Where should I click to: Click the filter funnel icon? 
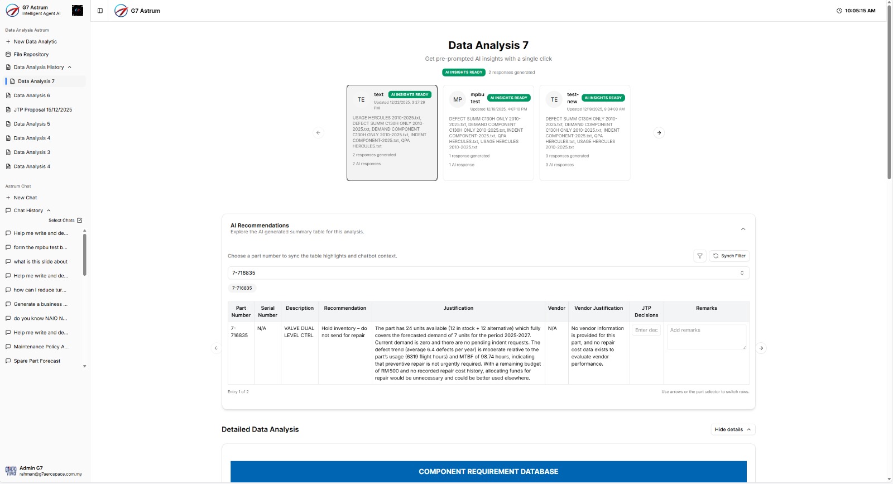(x=699, y=256)
